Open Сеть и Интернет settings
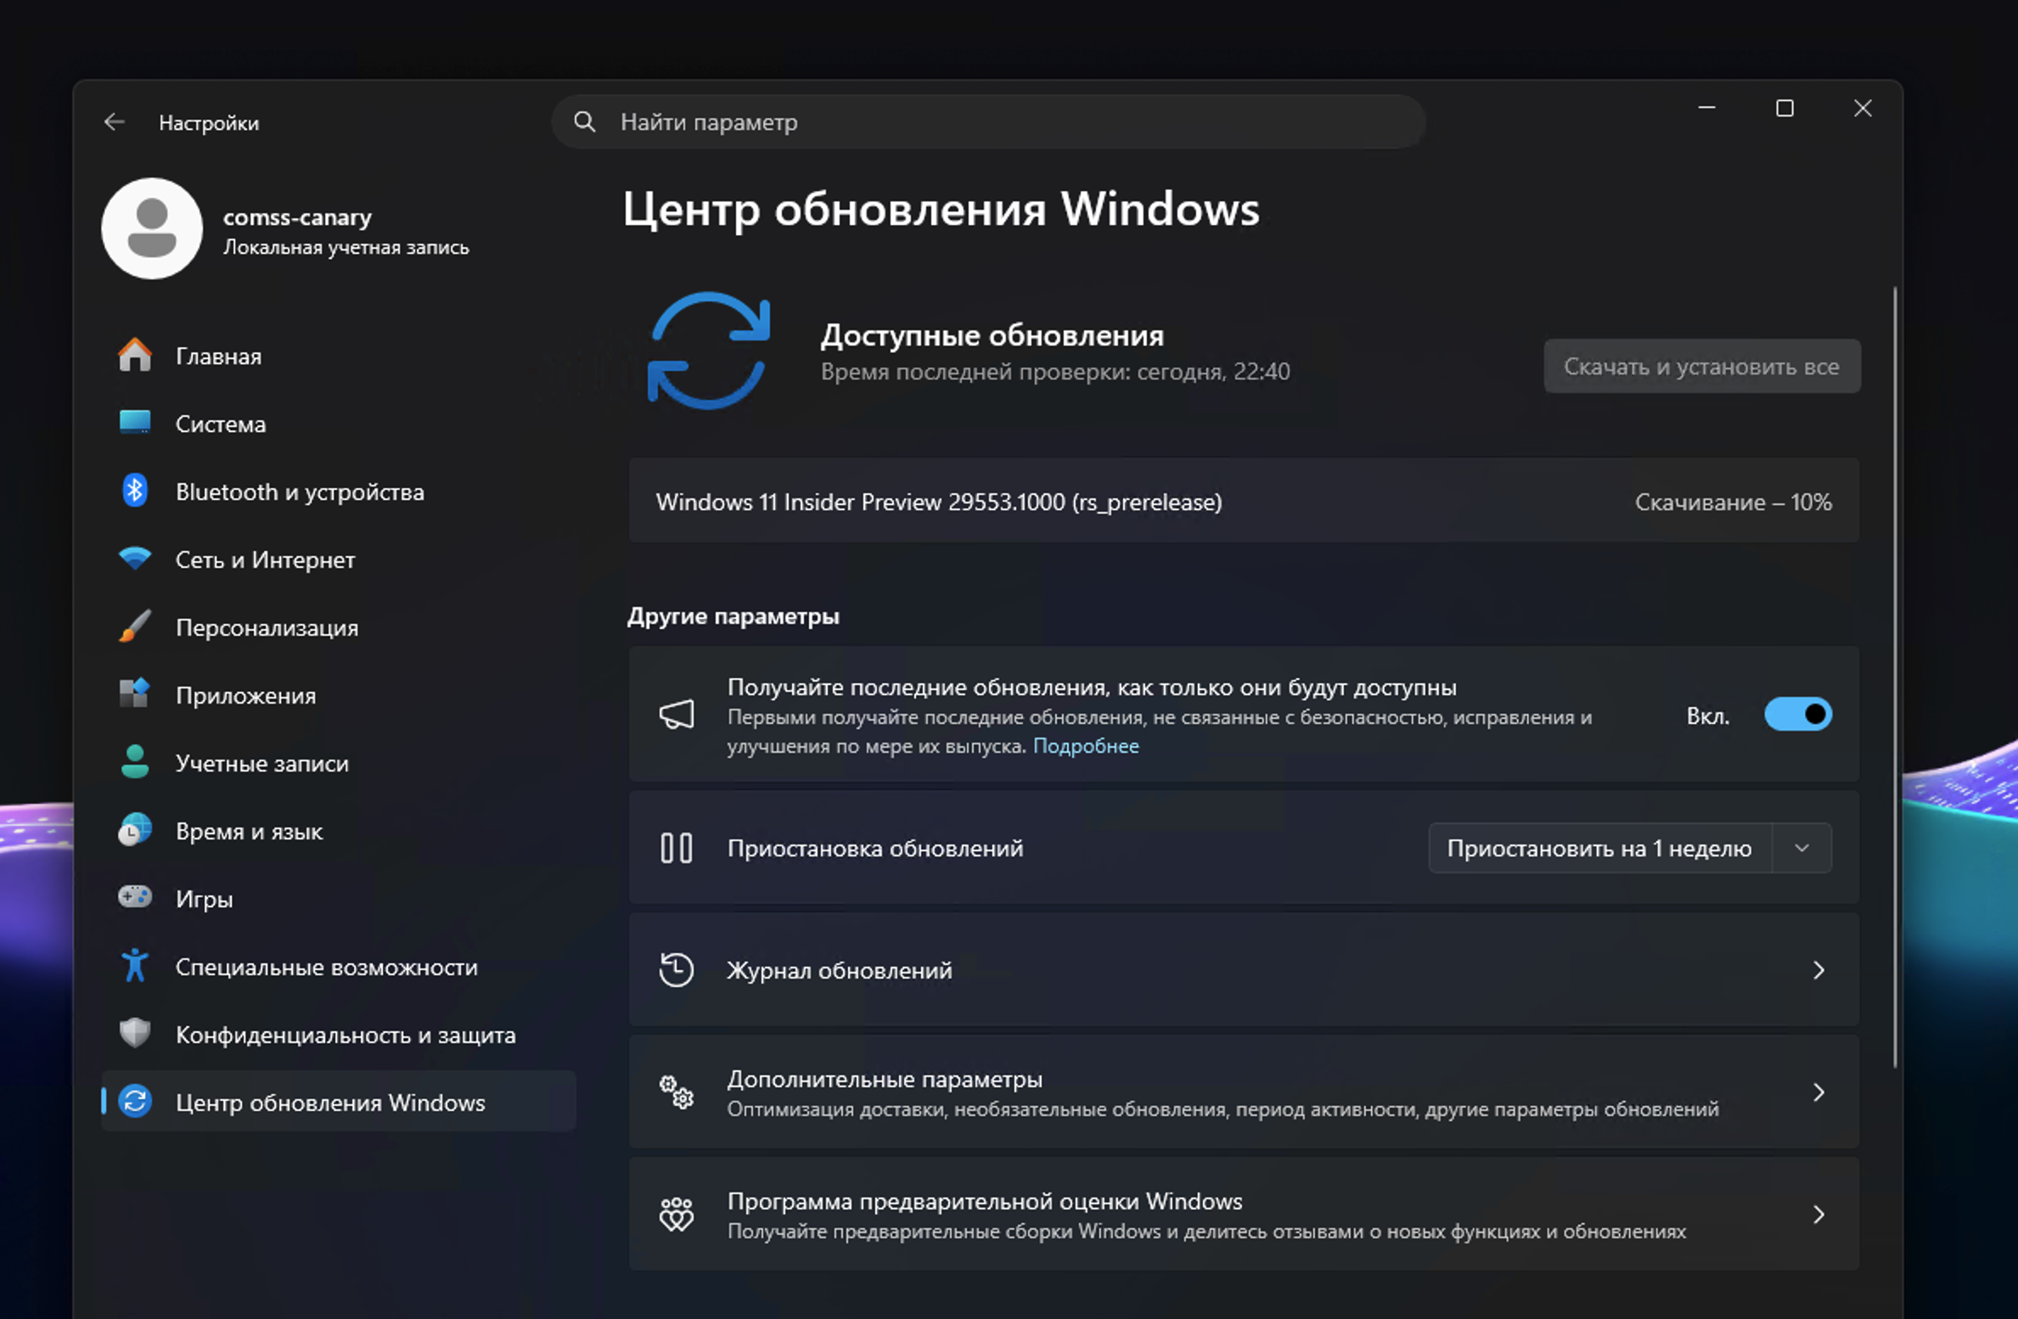 click(x=339, y=558)
